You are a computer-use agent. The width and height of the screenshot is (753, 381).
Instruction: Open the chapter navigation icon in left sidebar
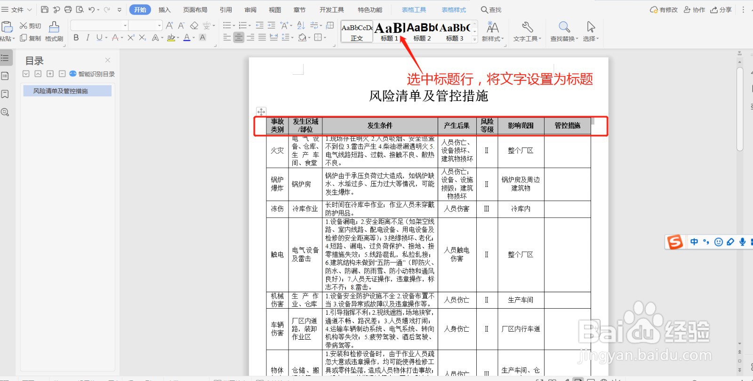pyautogui.click(x=5, y=76)
